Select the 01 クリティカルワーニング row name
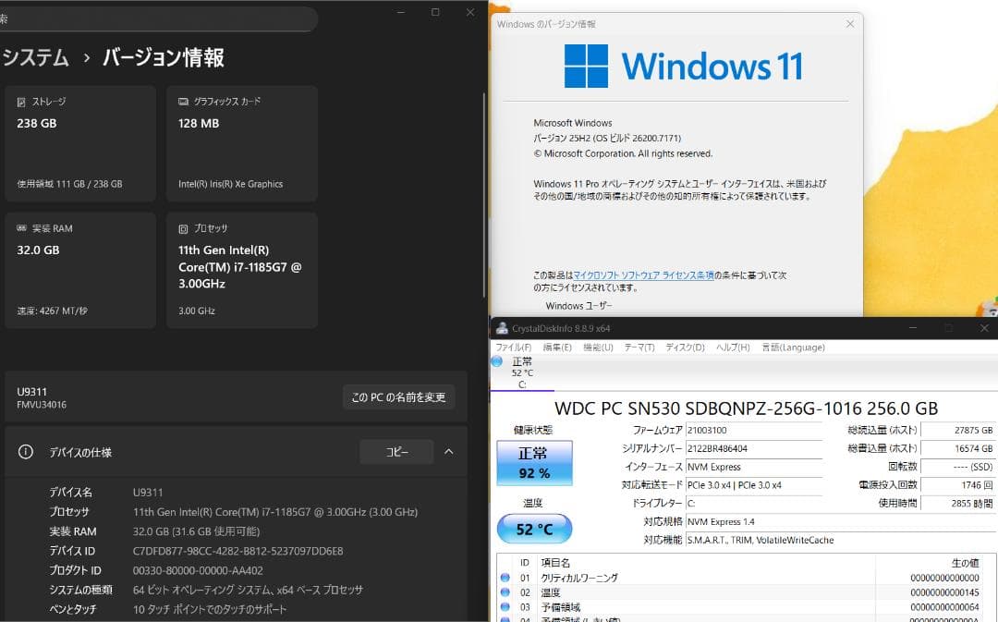This screenshot has height=622, width=998. [x=579, y=578]
